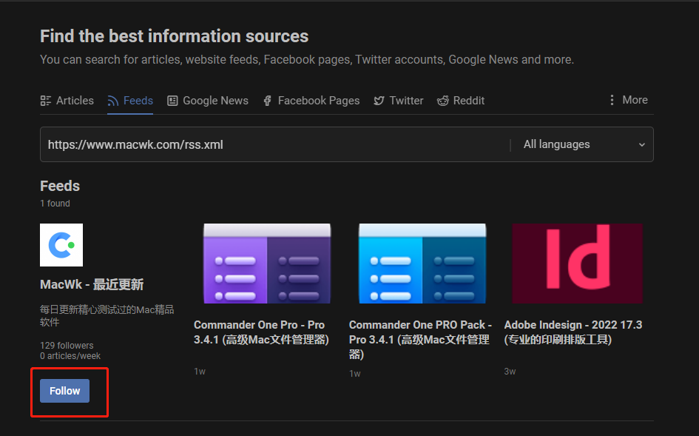Viewport: 699px width, 436px height.
Task: Select the Facebook Pages tab
Action: tap(318, 101)
